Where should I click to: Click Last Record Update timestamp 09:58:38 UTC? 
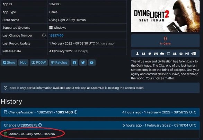(x=85, y=44)
